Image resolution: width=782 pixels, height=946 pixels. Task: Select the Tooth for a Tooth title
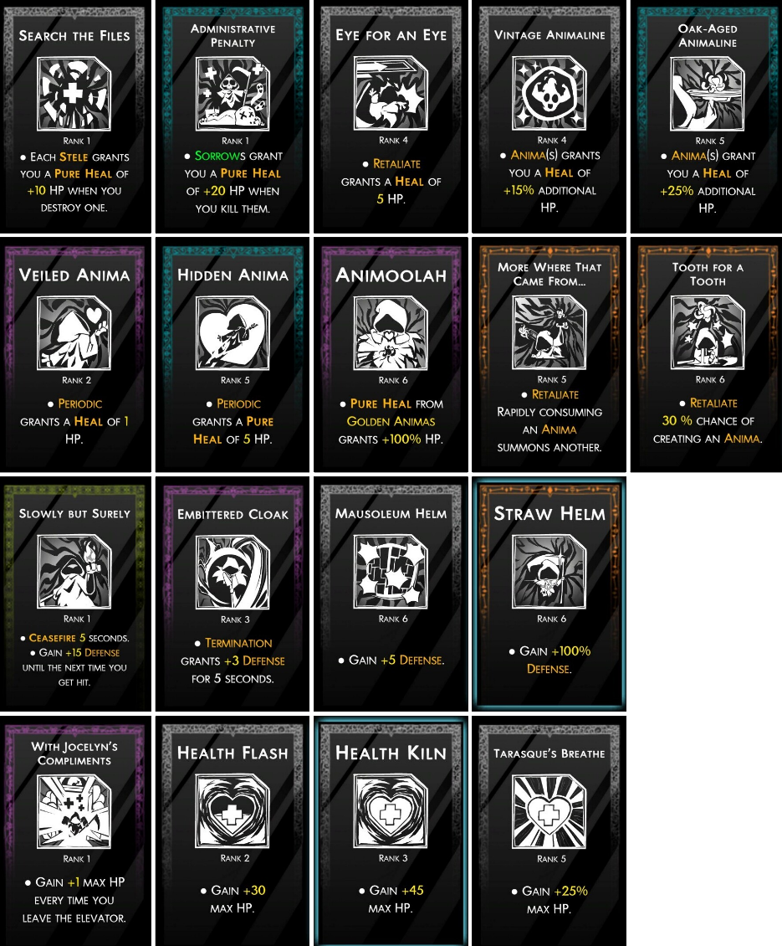[x=708, y=274]
